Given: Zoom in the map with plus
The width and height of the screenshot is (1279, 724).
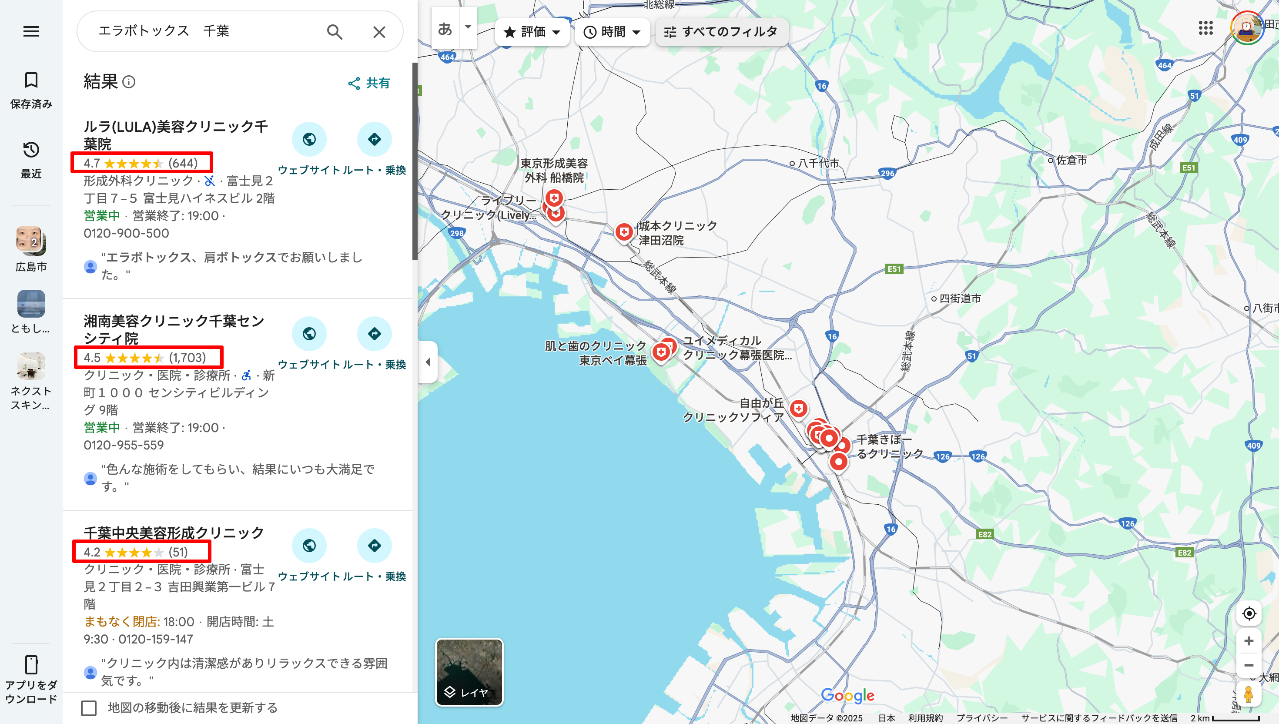Looking at the screenshot, I should point(1249,641).
